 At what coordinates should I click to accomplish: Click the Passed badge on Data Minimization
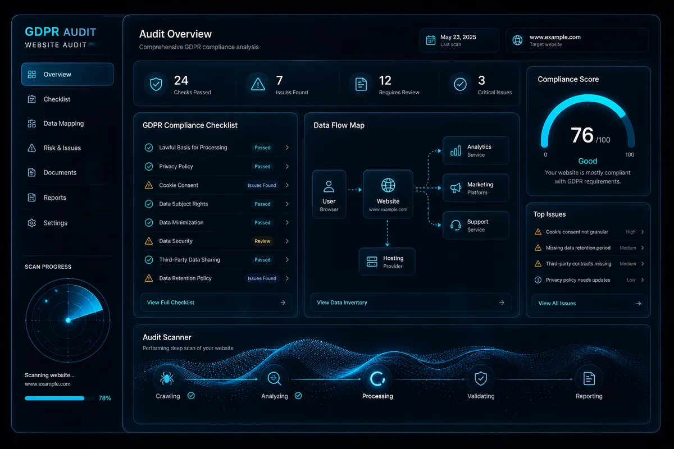(262, 223)
